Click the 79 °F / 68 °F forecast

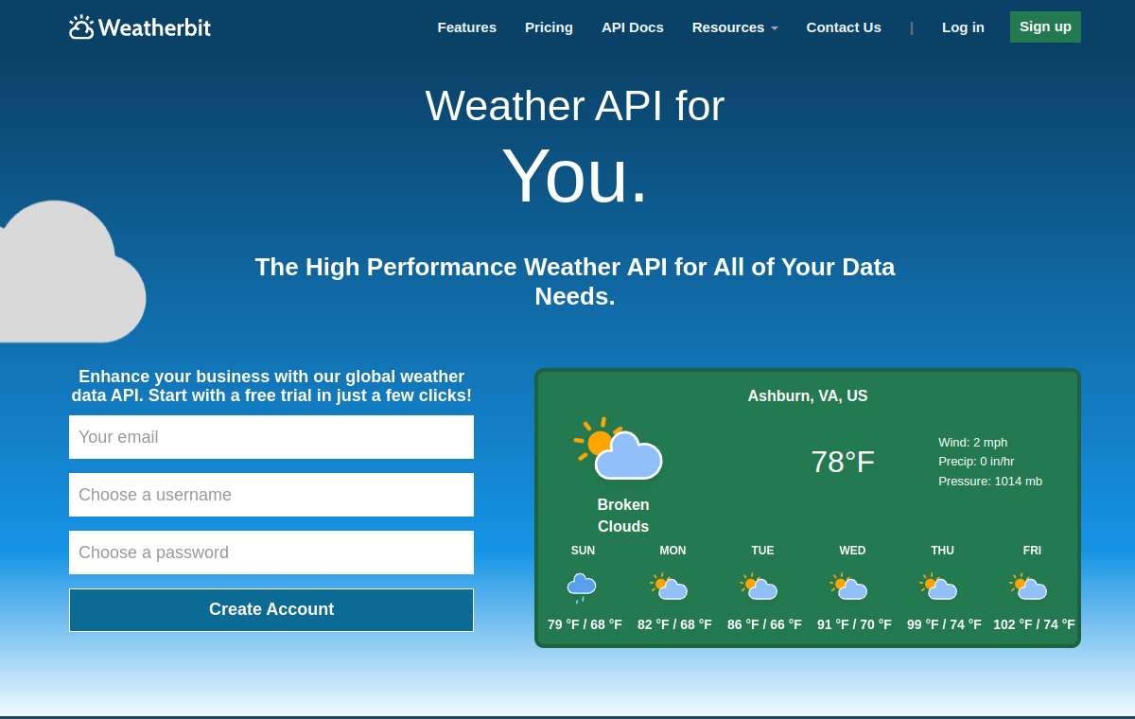[585, 624]
